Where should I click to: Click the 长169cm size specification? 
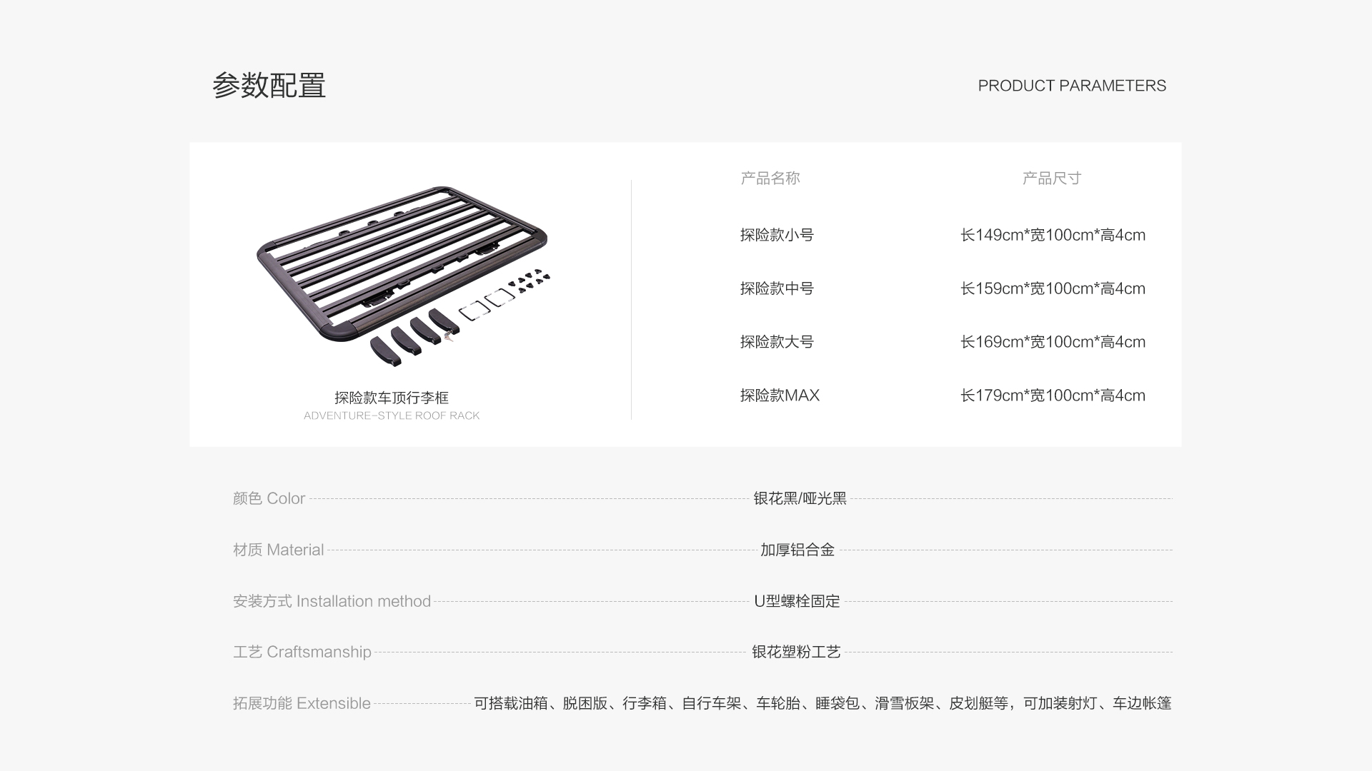[1053, 342]
